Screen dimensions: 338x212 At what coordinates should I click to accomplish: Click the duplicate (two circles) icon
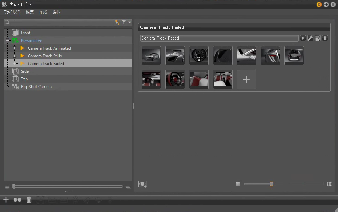coord(18,200)
